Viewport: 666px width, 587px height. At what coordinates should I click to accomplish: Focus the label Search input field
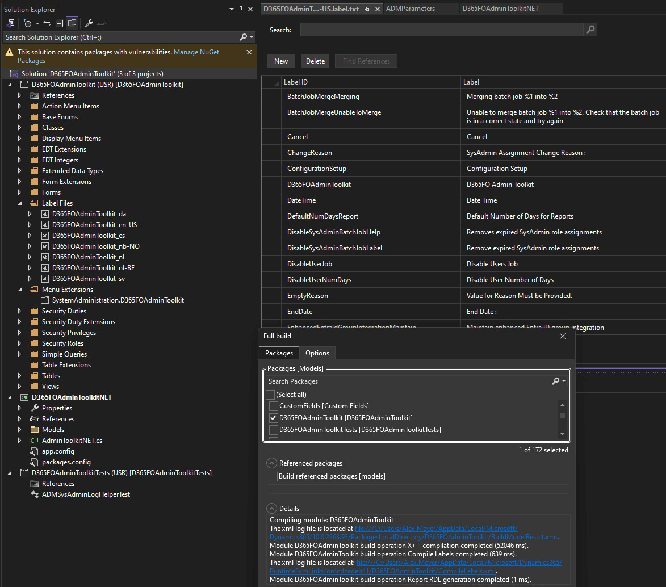(442, 30)
